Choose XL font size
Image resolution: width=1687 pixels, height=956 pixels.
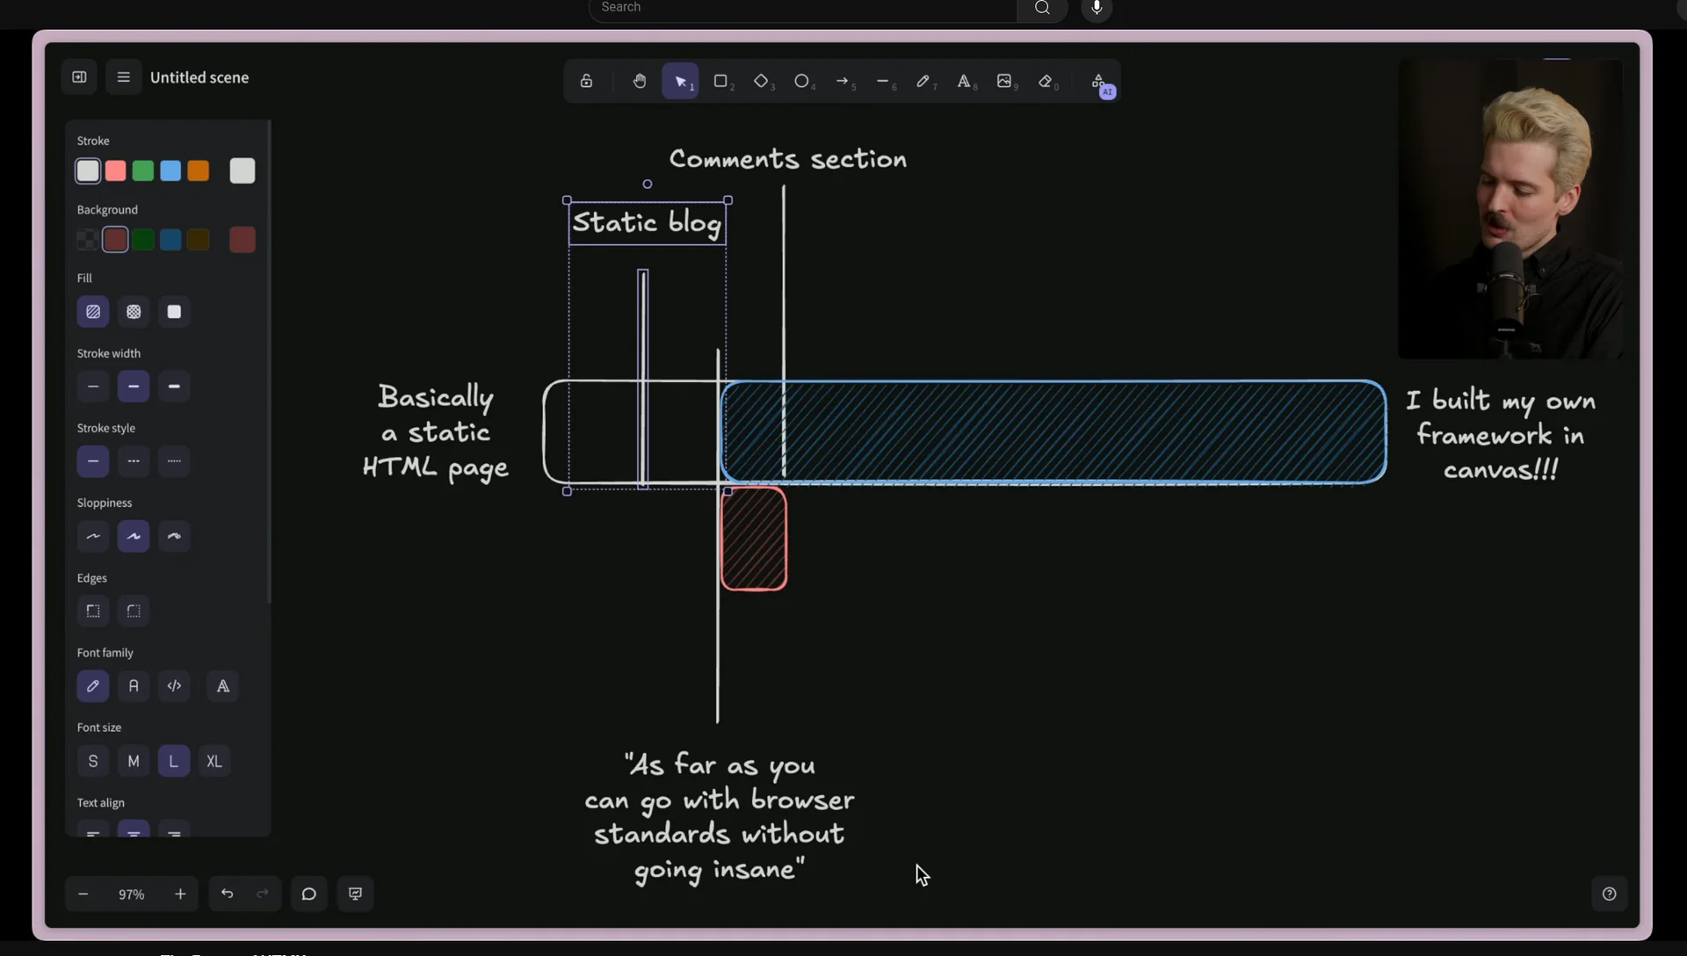point(214,761)
